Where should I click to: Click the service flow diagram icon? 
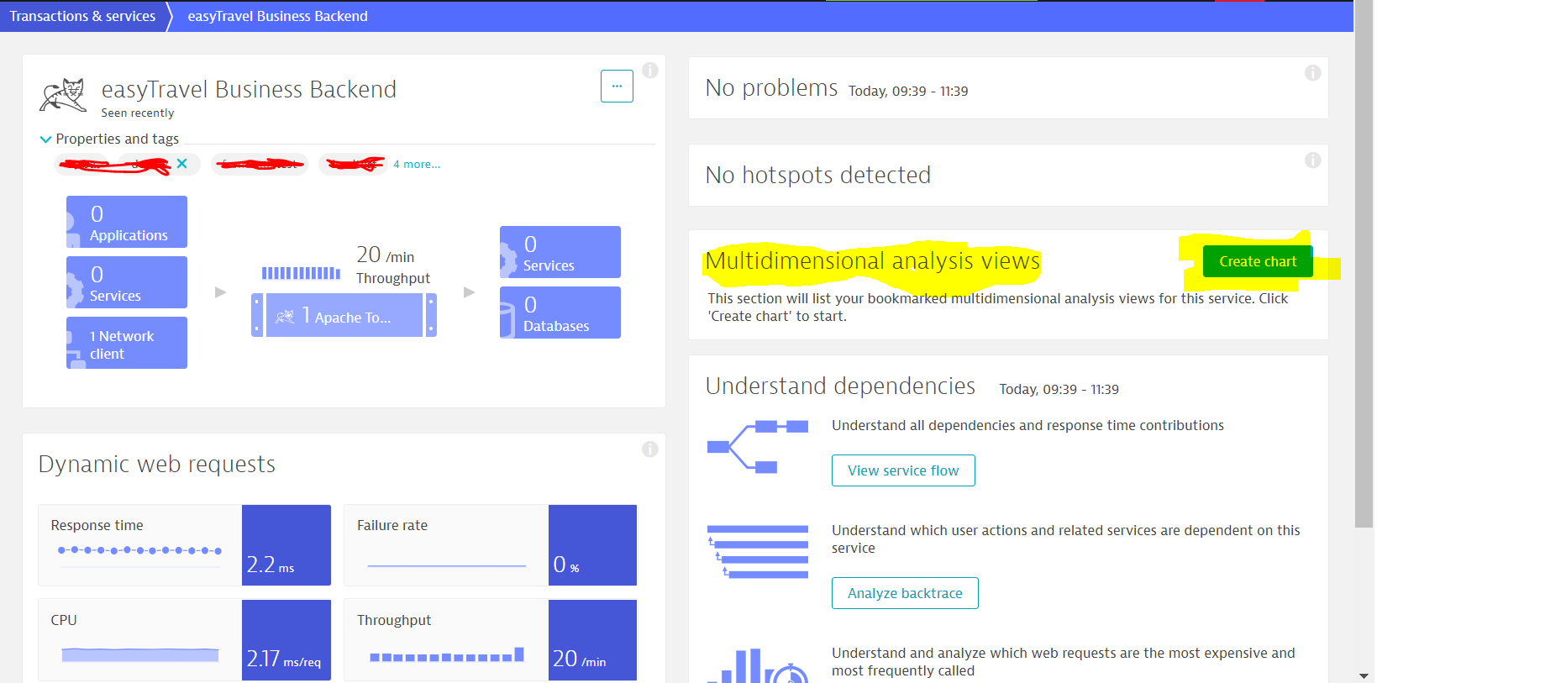click(757, 446)
